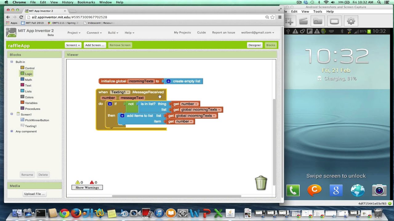Open the Bookmarks menu in Chrome
This screenshot has width=394, height=221.
(x=86, y=2)
